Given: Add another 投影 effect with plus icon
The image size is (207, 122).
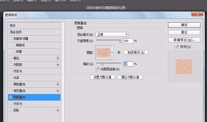Looking at the screenshot, I should point(58,110).
